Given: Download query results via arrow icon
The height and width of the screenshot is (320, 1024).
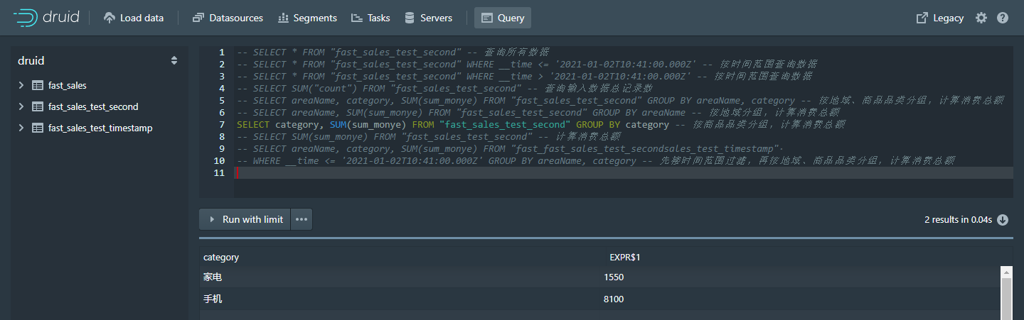Looking at the screenshot, I should click(1003, 220).
